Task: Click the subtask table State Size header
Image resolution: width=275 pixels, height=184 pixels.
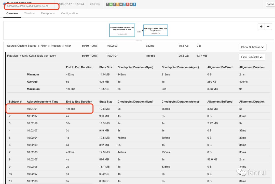Action: [x=106, y=102]
